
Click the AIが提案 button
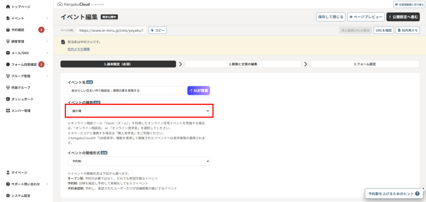(x=200, y=91)
